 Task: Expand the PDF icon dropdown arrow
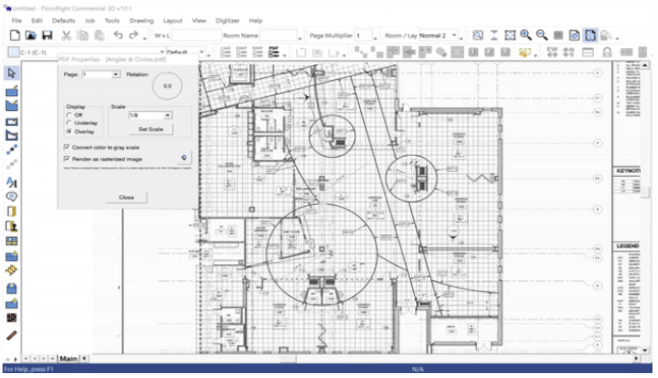coord(285,55)
